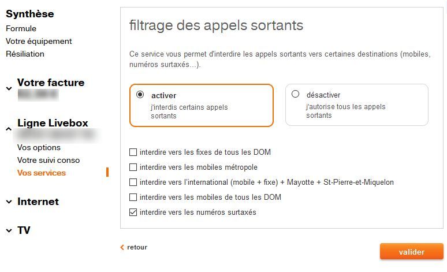The width and height of the screenshot is (447, 272).
Task: Check 'interdire vers les mobiles métropole' box
Action: [133, 167]
